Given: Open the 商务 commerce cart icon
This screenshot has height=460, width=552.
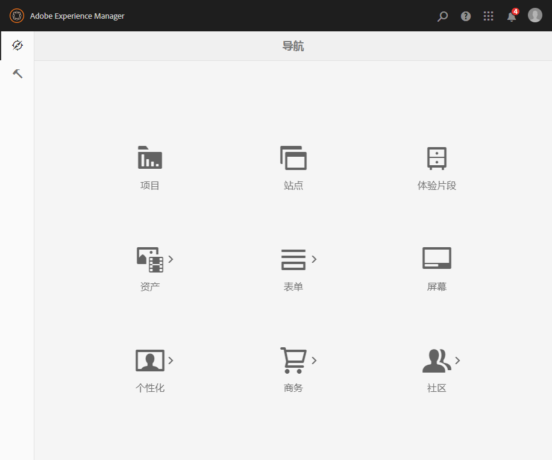Looking at the screenshot, I should tap(293, 361).
